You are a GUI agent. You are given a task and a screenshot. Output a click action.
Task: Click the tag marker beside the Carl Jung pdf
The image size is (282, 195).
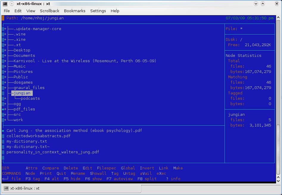coord(3,131)
